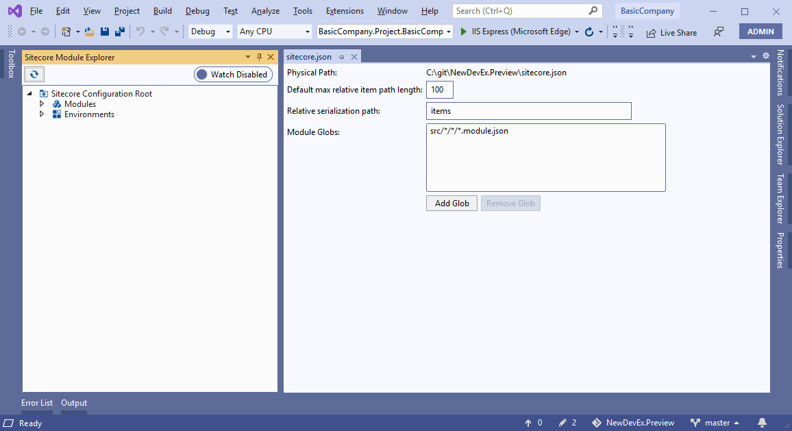Select the Environments tree item
Viewport: 792px width, 431px height.
click(x=89, y=114)
